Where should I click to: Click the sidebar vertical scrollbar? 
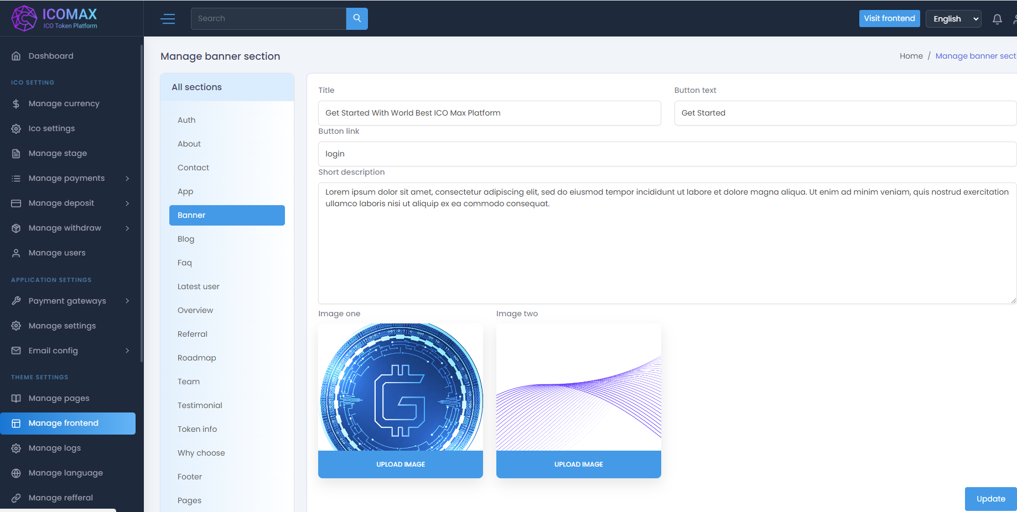142,205
